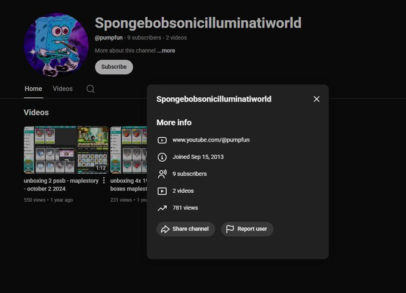Click the subscribers icon in More info

pos(162,174)
